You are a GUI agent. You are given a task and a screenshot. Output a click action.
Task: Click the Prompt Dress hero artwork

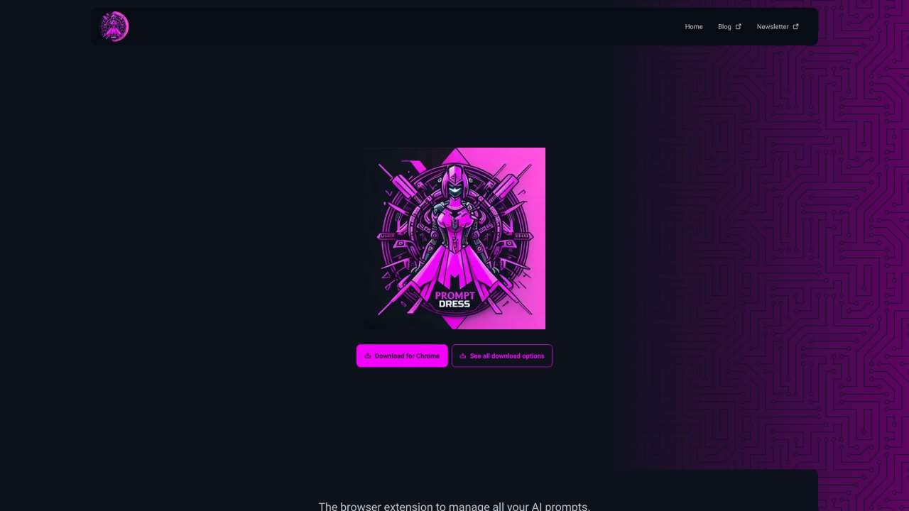click(x=454, y=238)
